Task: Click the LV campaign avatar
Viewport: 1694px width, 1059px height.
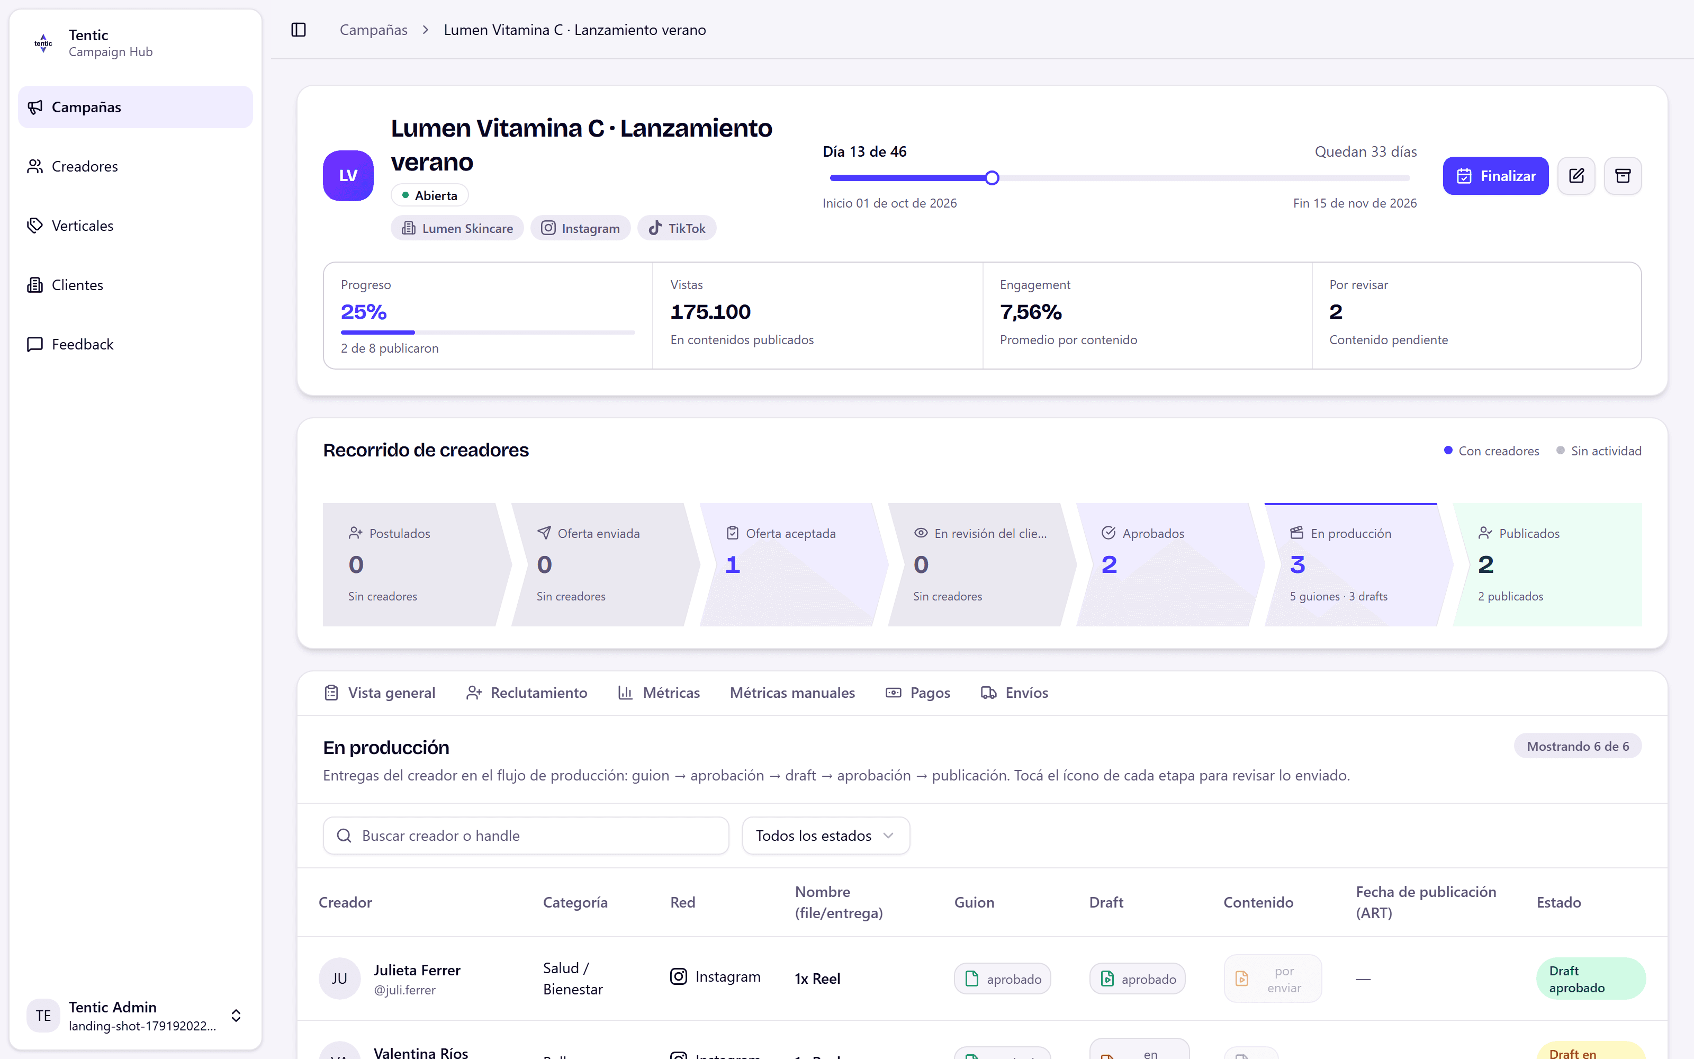Action: 348,176
